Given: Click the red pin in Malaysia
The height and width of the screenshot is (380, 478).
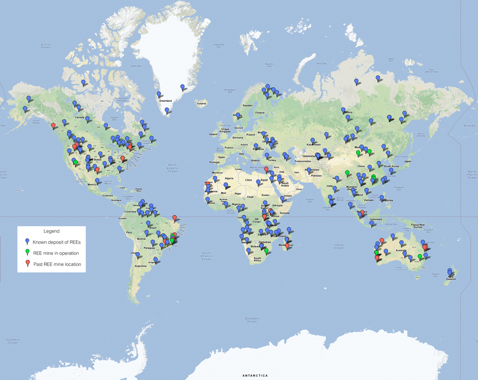Looking at the screenshot, I should (362, 213).
